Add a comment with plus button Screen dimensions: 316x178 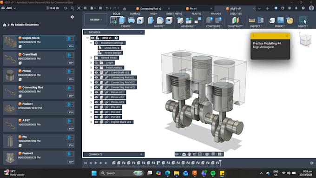pyautogui.click(x=141, y=154)
